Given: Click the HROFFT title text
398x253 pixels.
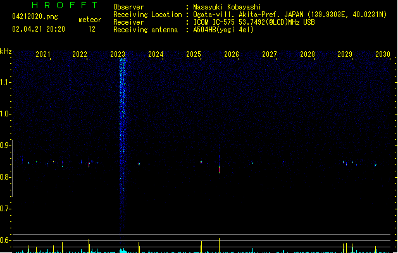Looking at the screenshot, I should (65, 5).
